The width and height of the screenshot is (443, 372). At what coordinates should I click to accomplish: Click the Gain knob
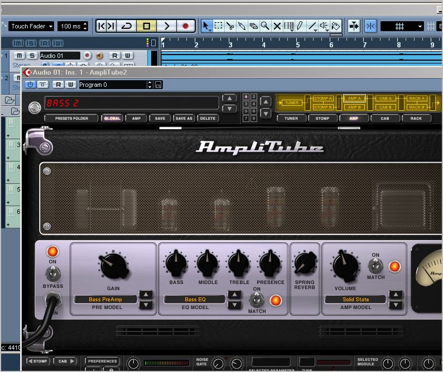click(x=113, y=266)
